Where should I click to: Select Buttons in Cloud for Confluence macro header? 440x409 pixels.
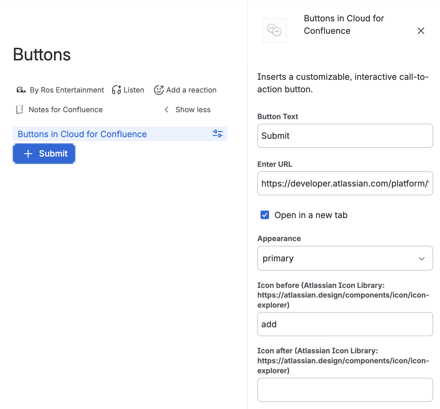point(120,134)
